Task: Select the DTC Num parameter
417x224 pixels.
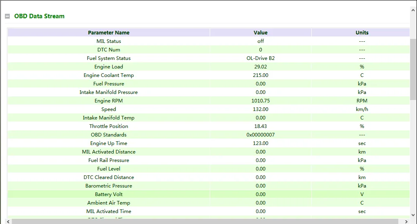Action: click(x=109, y=49)
